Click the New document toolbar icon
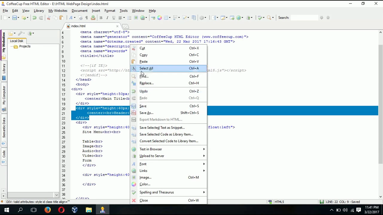 point(5,18)
